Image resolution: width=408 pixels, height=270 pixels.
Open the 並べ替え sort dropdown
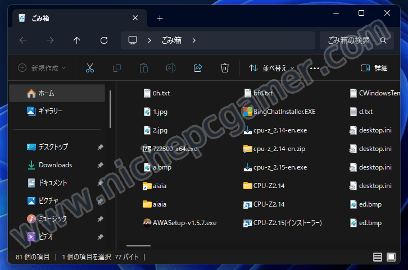click(271, 68)
